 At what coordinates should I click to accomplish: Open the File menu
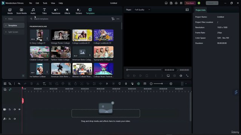pos(31,3)
